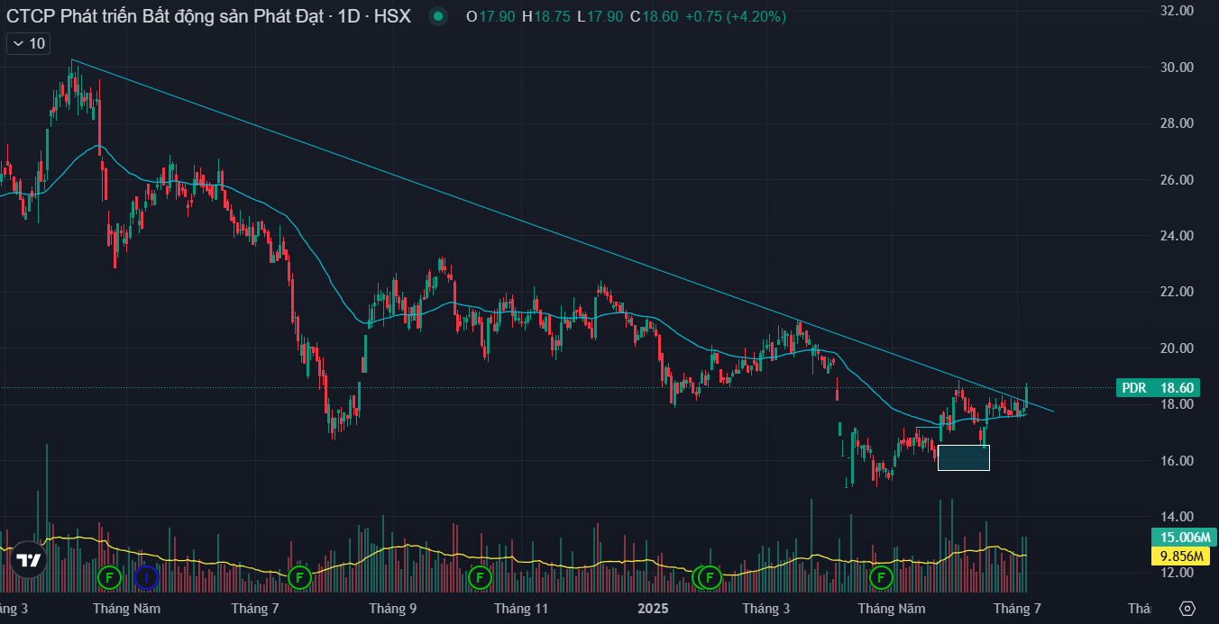Screen dimensions: 1219x624
Task: Click the green market status dot
Action: coord(438,16)
